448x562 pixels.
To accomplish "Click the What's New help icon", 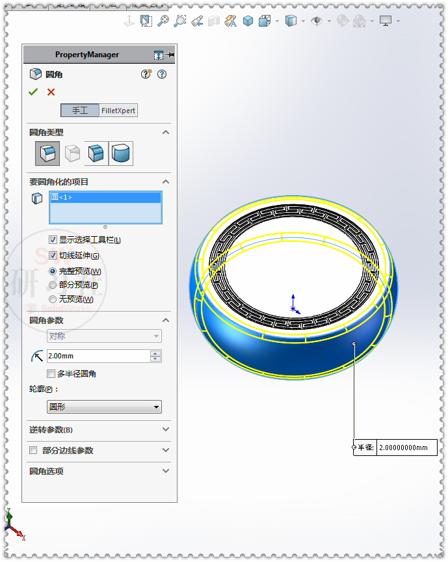I will point(146,74).
